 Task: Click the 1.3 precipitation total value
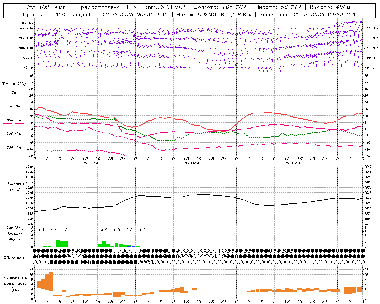pos(129,230)
